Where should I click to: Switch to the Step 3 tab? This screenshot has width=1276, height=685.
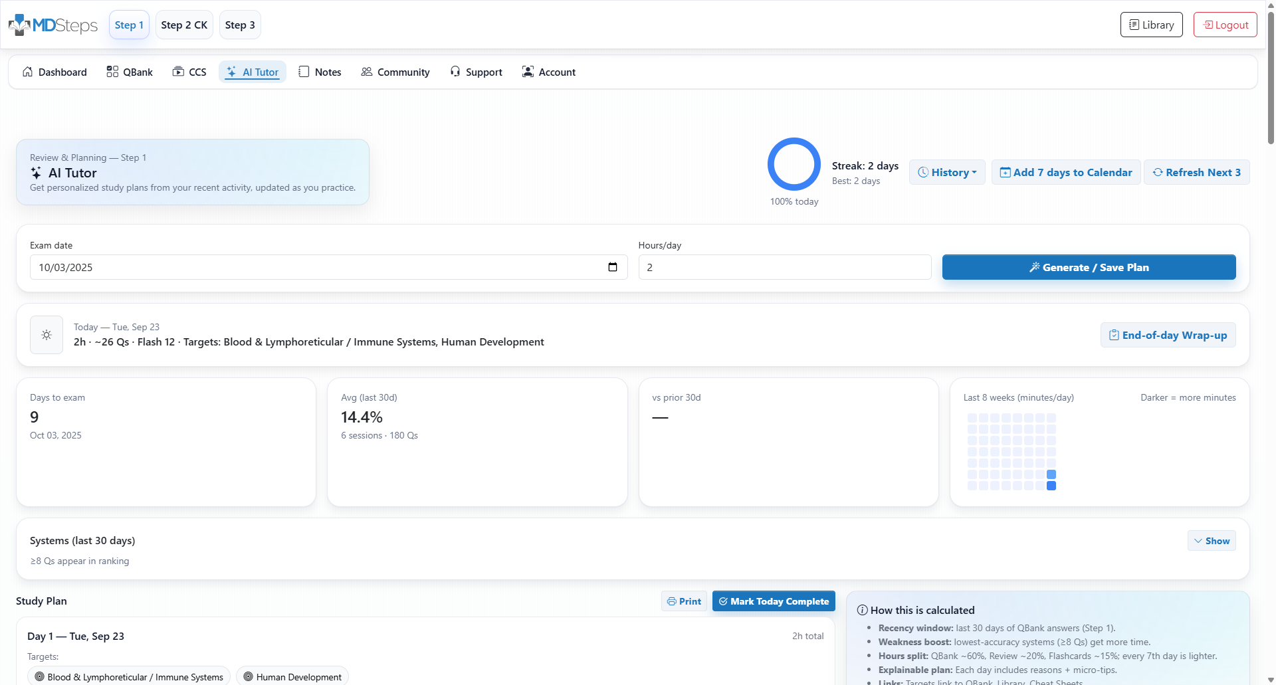click(240, 25)
